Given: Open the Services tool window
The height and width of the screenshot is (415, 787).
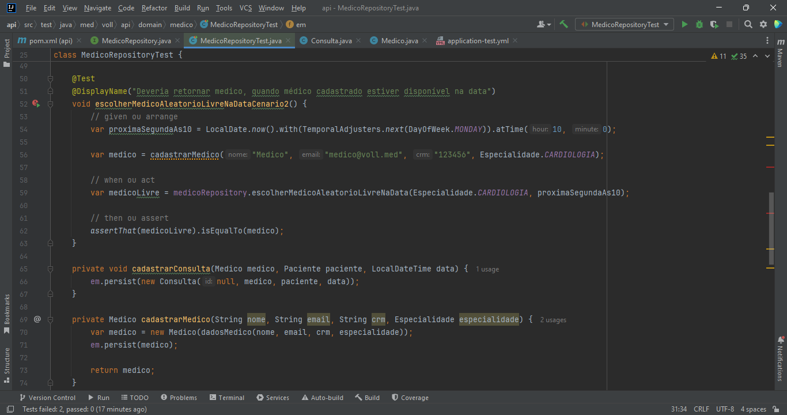Looking at the screenshot, I should click(x=273, y=398).
